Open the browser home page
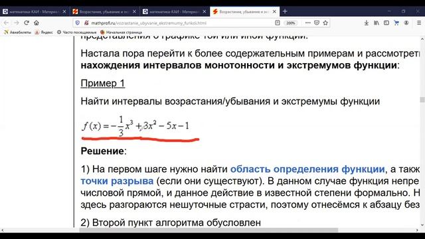Screen dimensions: 425x239 tap(37, 23)
